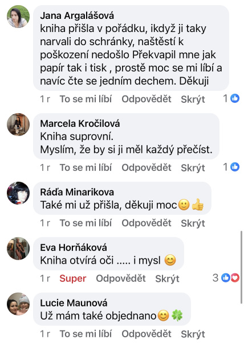Open Marcela Kročilová's avatar photo
The width and height of the screenshot is (244, 343).
pyautogui.click(x=18, y=125)
